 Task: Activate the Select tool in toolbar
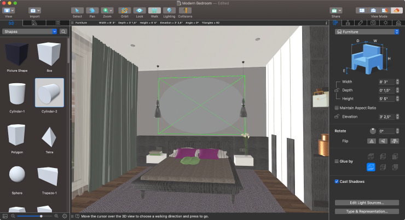[77, 10]
